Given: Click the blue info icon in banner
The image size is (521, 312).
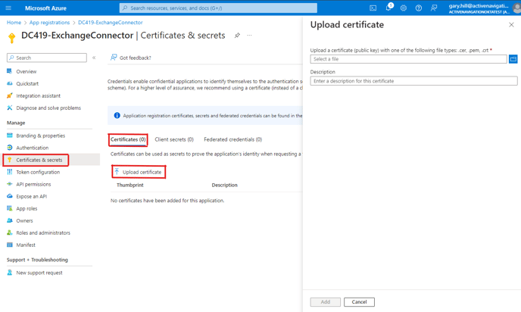Looking at the screenshot, I should coord(117,116).
